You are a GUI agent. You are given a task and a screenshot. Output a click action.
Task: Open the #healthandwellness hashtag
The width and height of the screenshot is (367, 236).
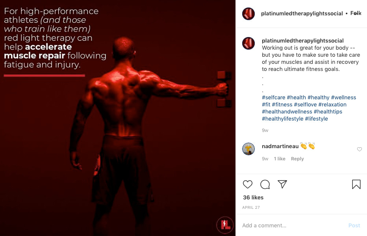point(287,111)
